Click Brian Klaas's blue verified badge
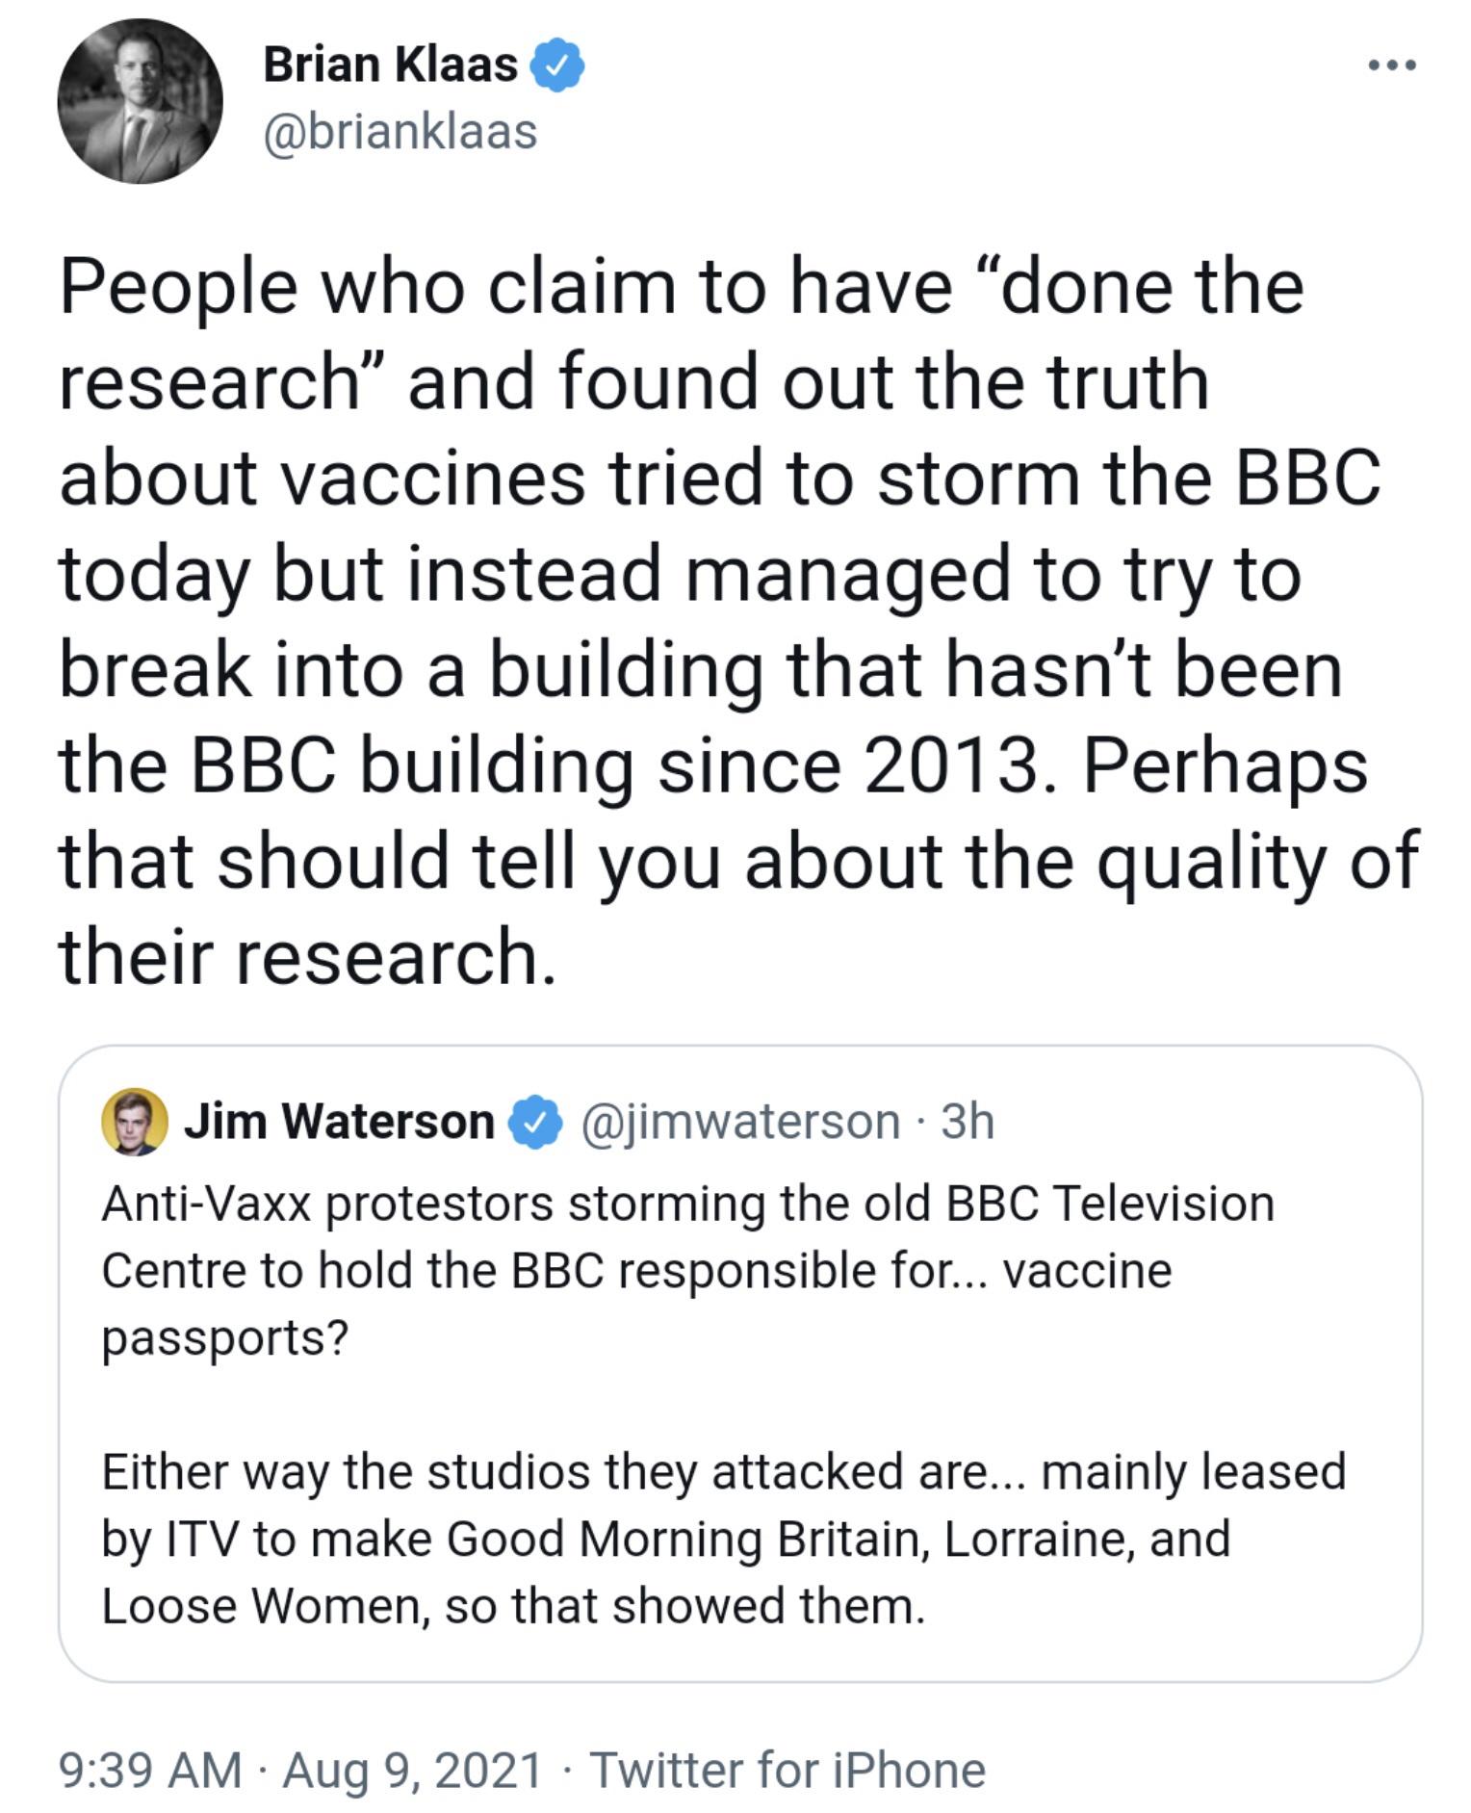Screen dimensions: 1471x1813 pyautogui.click(x=556, y=65)
